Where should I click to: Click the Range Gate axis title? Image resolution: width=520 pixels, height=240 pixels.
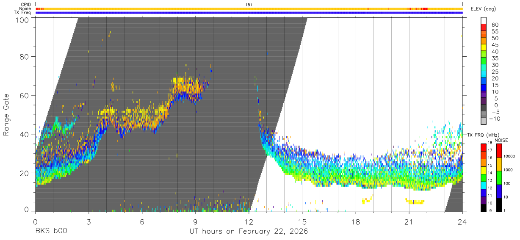pos(6,115)
